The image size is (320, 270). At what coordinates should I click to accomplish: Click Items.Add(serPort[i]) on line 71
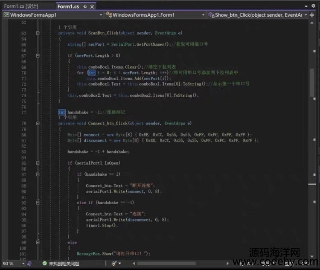tap(145, 78)
